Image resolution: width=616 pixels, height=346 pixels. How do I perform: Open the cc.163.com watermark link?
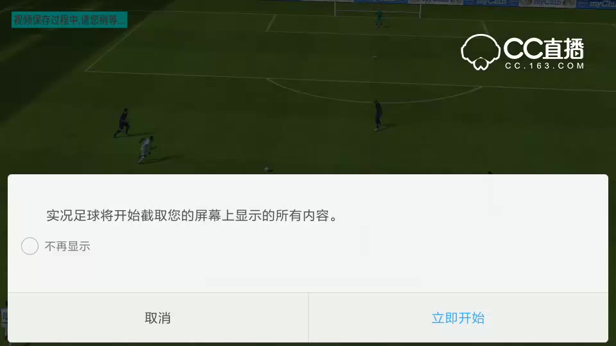tap(545, 66)
